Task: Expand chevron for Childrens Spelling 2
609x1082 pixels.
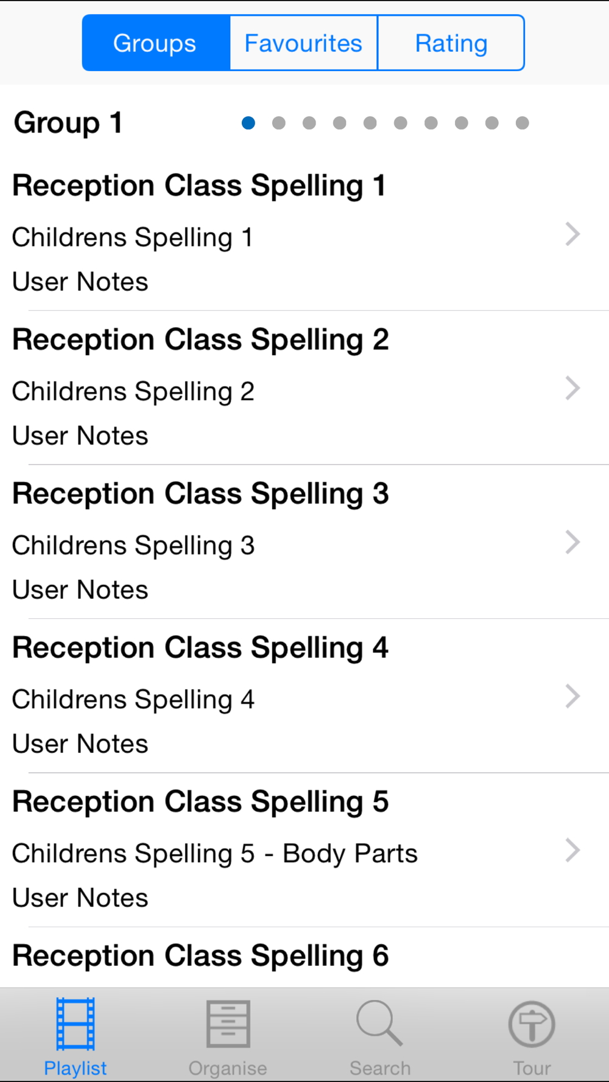Action: click(x=572, y=388)
